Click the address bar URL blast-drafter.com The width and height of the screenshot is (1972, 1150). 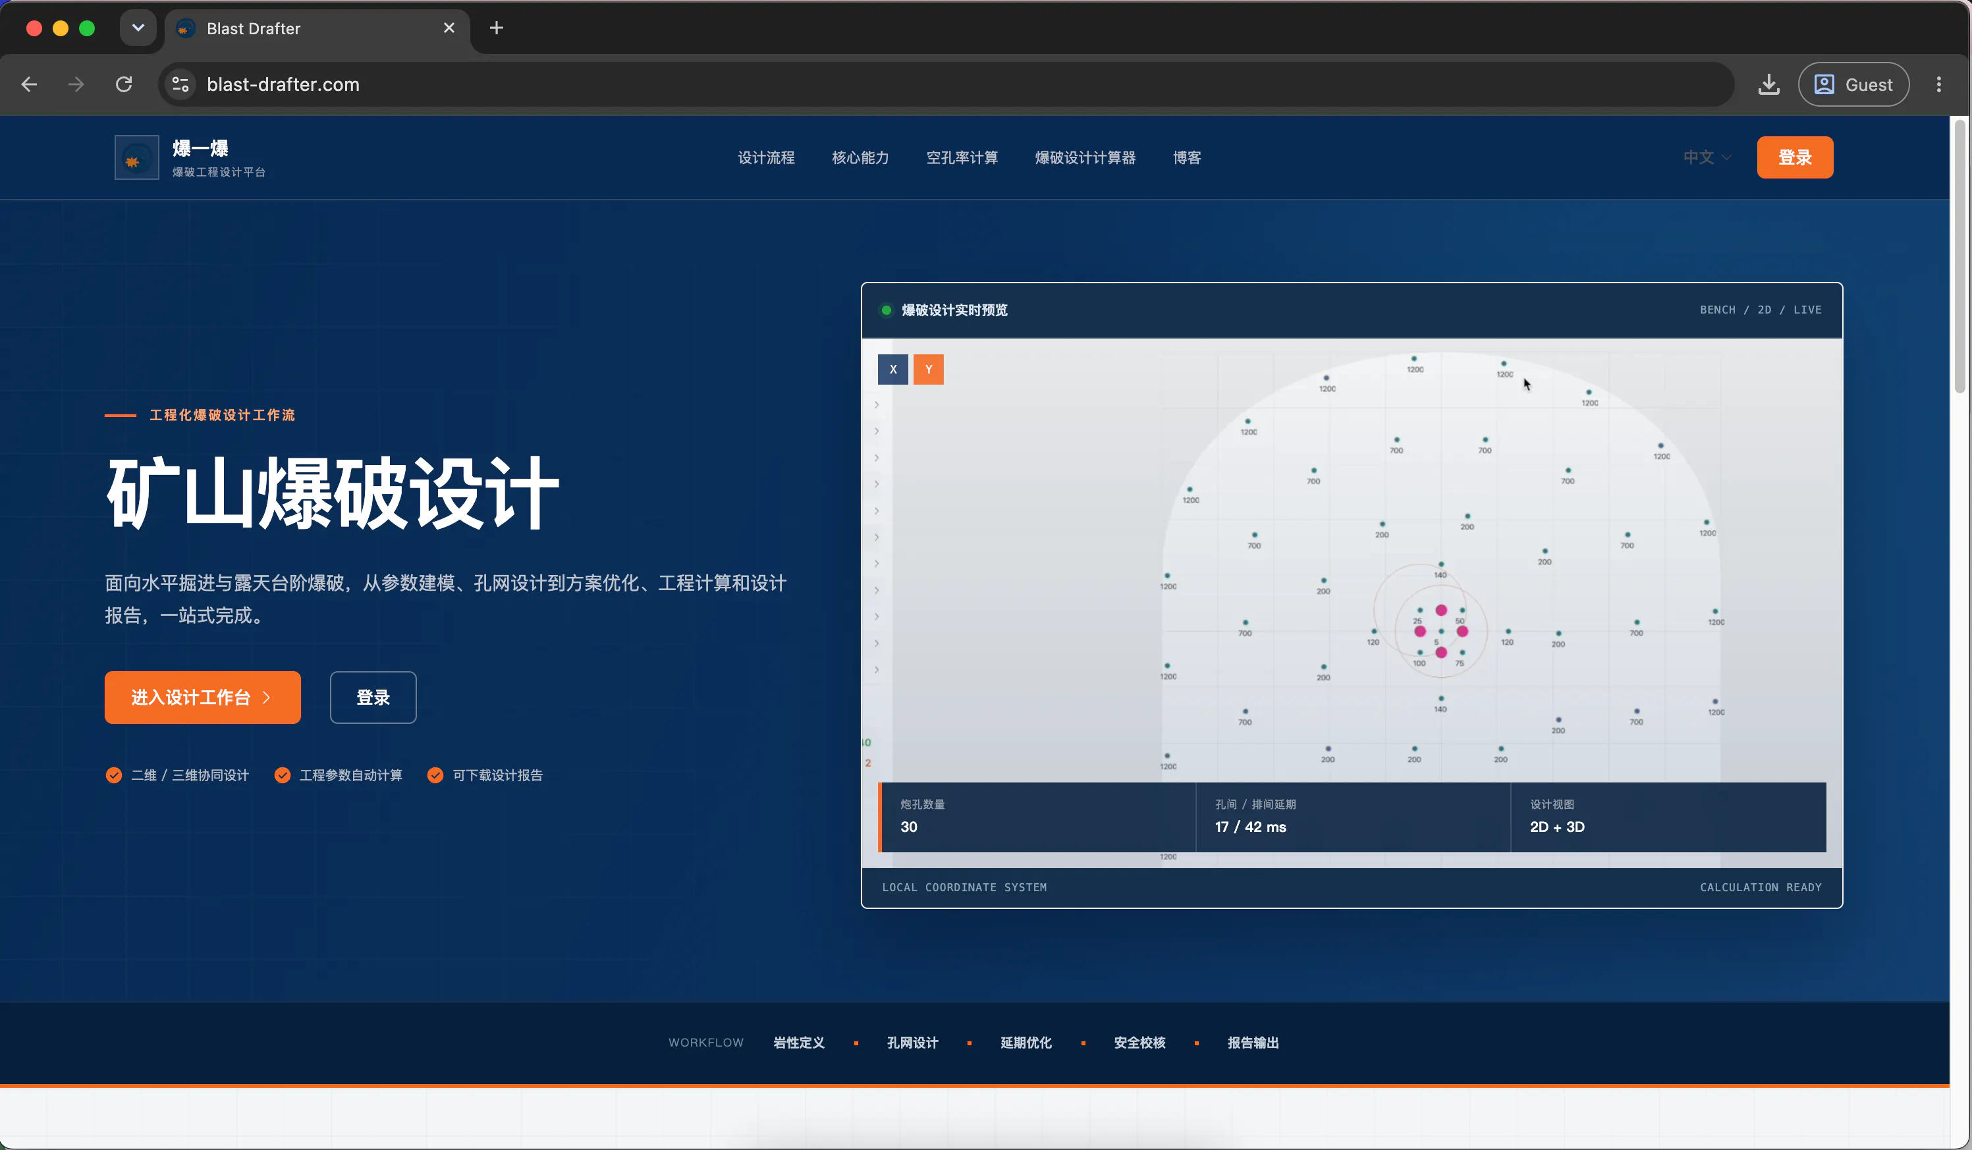point(283,84)
